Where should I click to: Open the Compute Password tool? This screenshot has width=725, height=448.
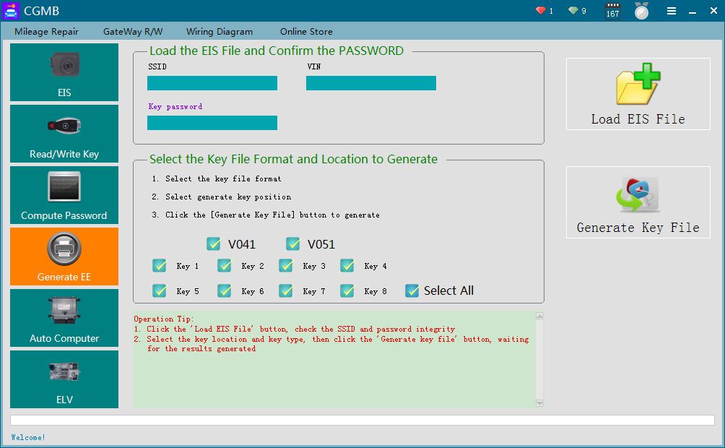click(x=64, y=194)
